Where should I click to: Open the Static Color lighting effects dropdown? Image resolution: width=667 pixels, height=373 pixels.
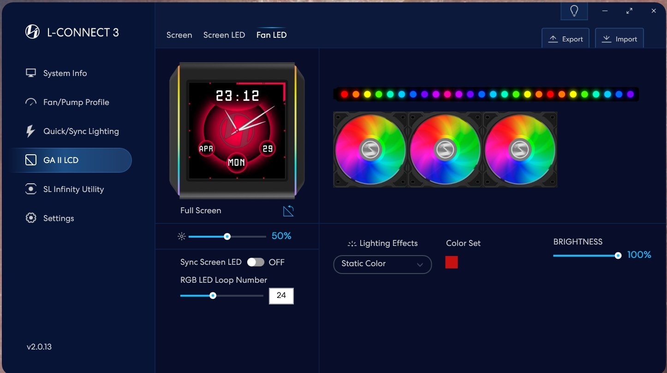point(382,264)
